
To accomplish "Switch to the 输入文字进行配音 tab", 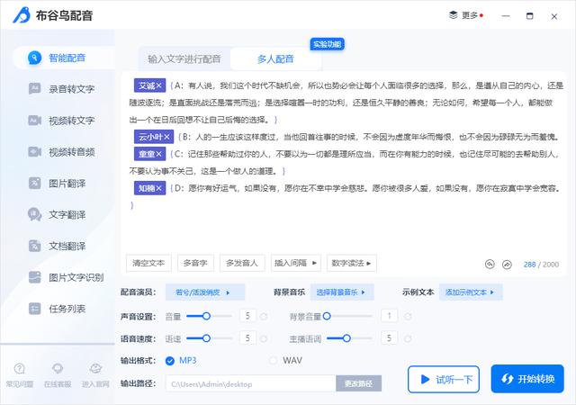I will 184,58.
